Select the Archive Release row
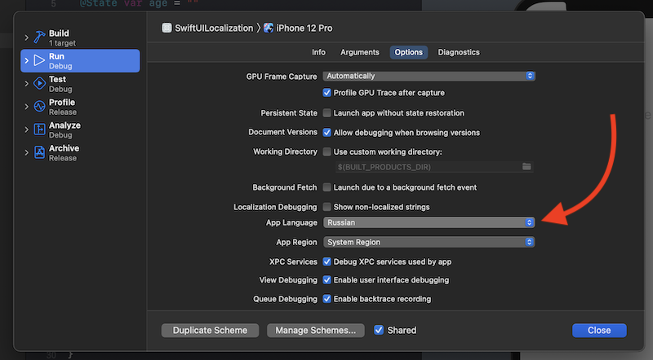Screen dimensions: 653x360 [80, 152]
